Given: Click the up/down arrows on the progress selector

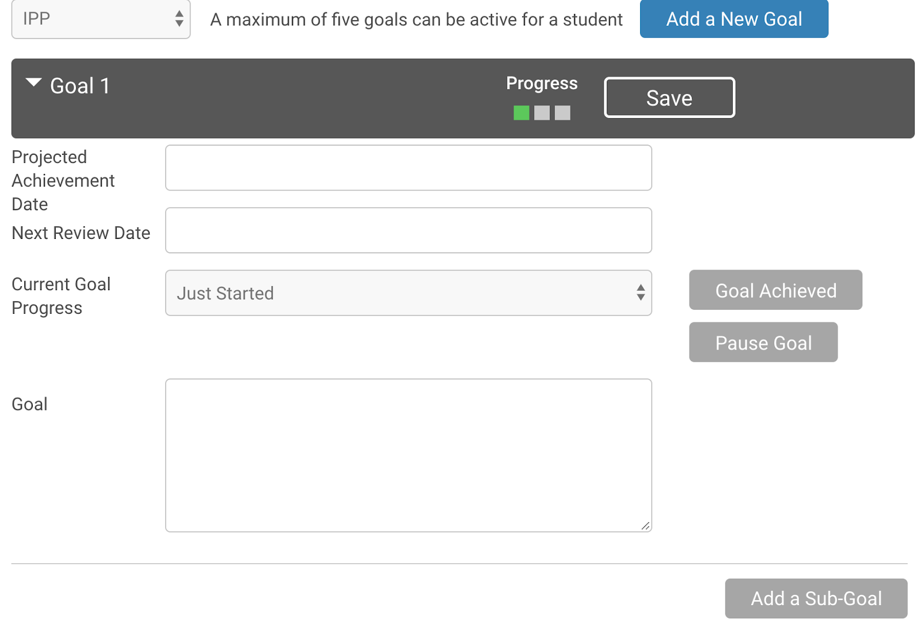Looking at the screenshot, I should point(641,293).
